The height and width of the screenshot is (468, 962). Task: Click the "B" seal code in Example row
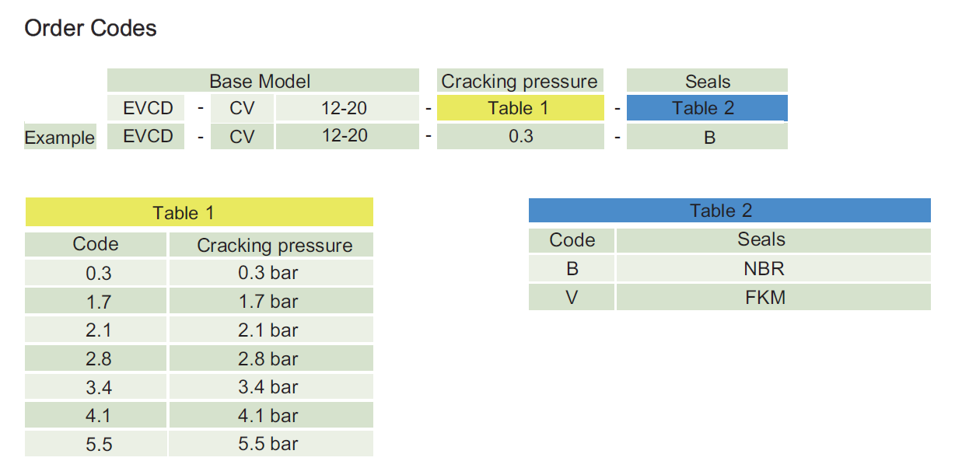(706, 137)
